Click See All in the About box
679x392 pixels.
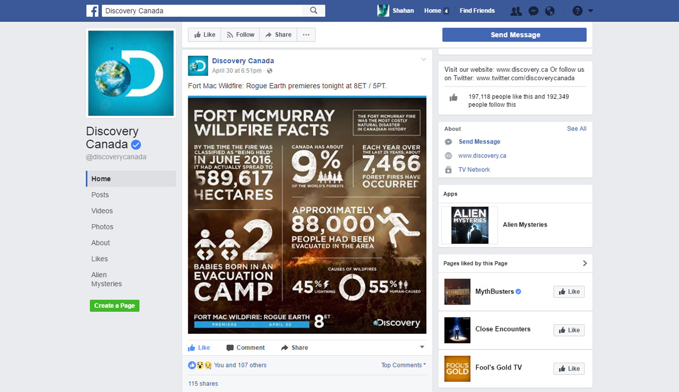[x=577, y=129]
